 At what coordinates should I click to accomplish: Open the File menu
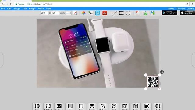click(x=3, y=9)
